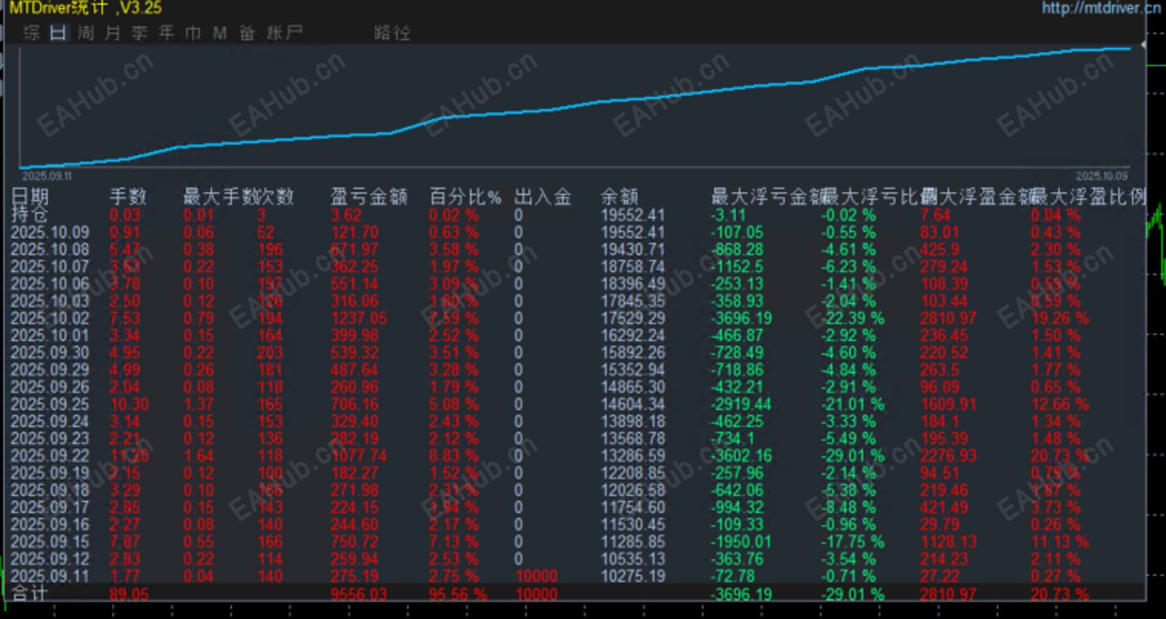Image resolution: width=1166 pixels, height=619 pixels.
Task: Click profit value 1237.05
Action: point(359,318)
